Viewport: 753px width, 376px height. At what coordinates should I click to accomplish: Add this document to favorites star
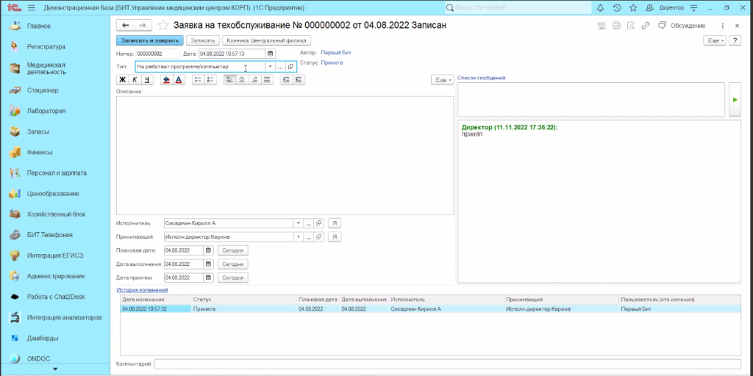coord(163,25)
